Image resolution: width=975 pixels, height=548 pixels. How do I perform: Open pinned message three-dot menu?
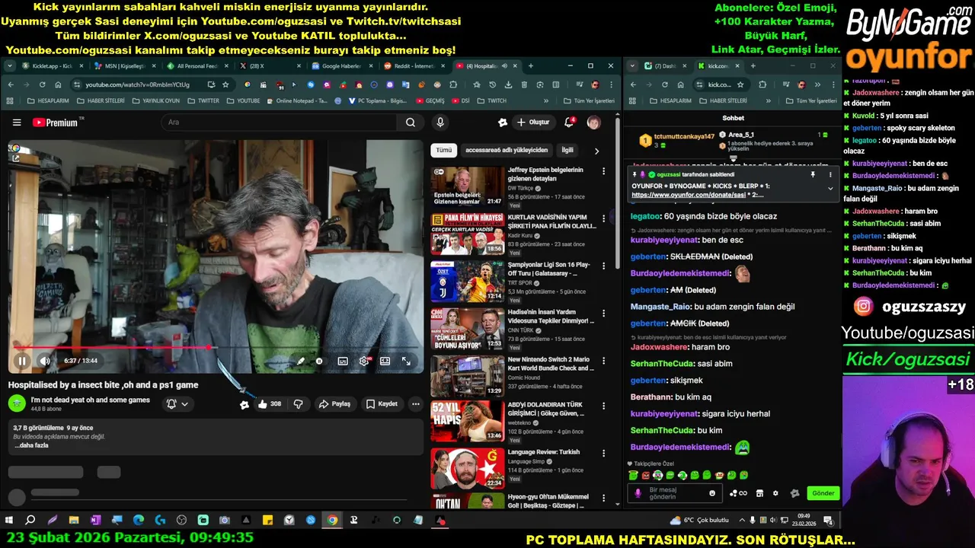[x=830, y=175]
